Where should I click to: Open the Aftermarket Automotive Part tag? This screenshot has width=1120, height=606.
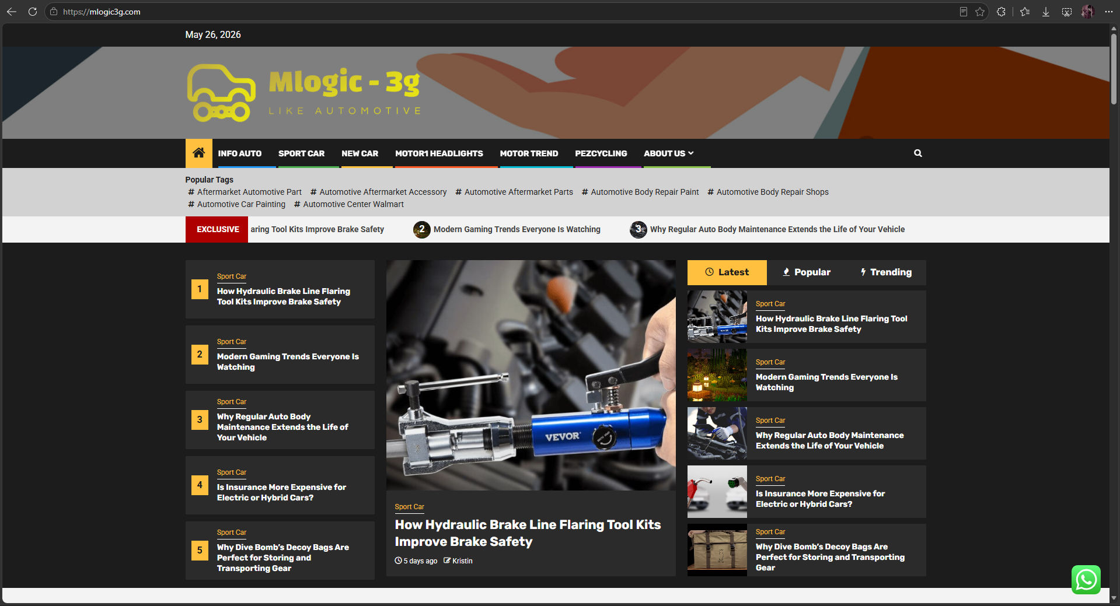[245, 192]
